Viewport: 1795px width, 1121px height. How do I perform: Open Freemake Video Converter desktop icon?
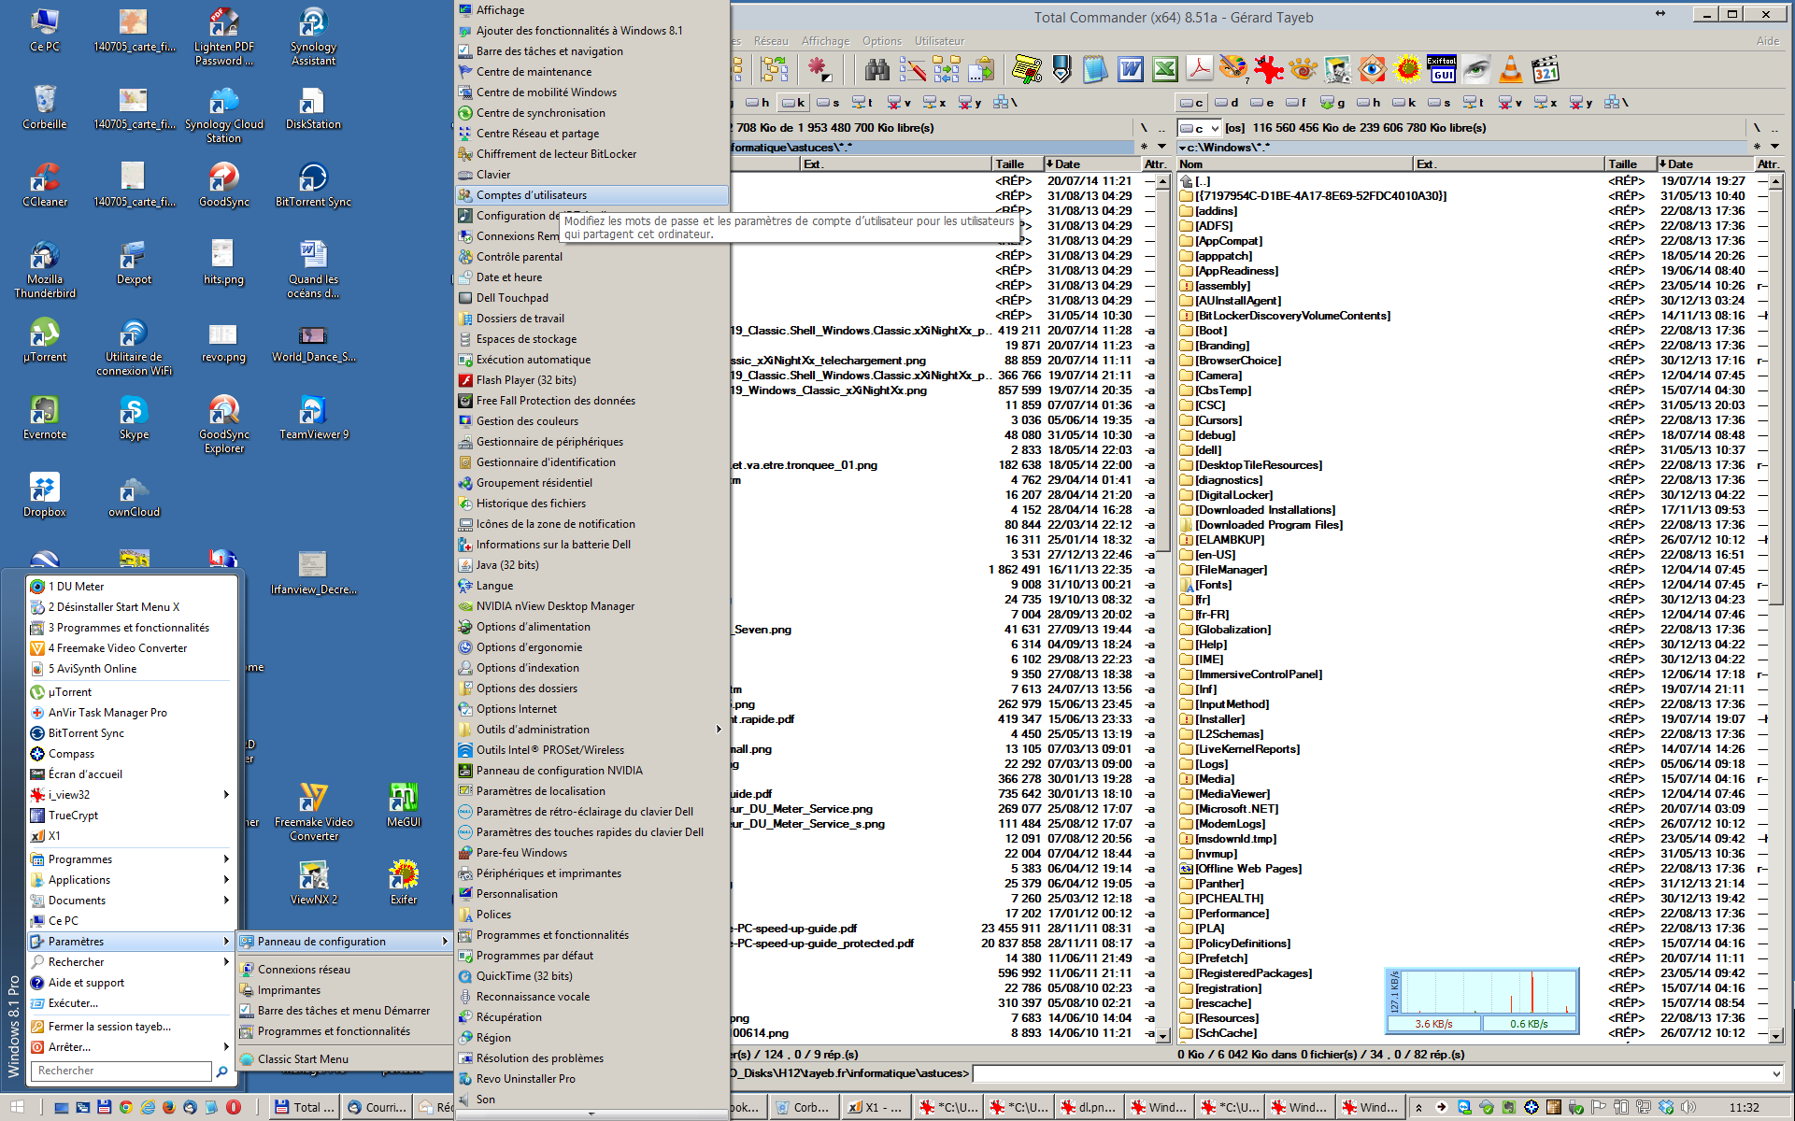coord(313,812)
